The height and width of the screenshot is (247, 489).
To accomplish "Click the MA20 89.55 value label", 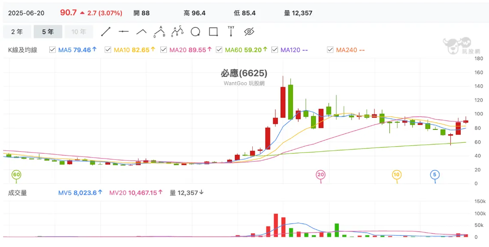I will 190,50.
